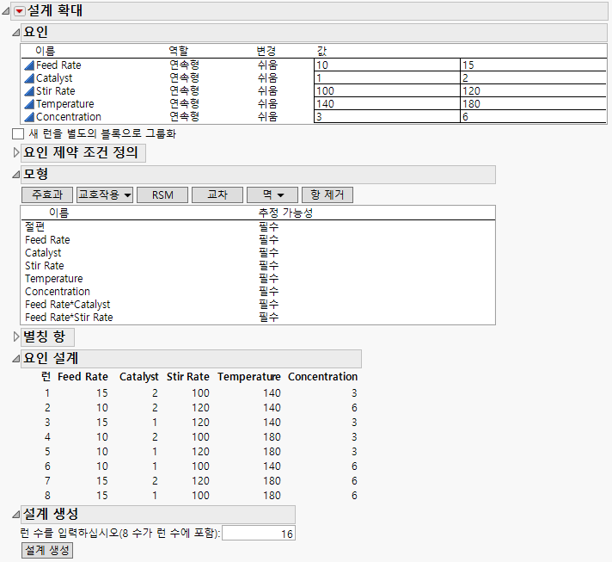Click the Feed Rate low value cell 10
The width and height of the screenshot is (612, 562).
(x=387, y=65)
